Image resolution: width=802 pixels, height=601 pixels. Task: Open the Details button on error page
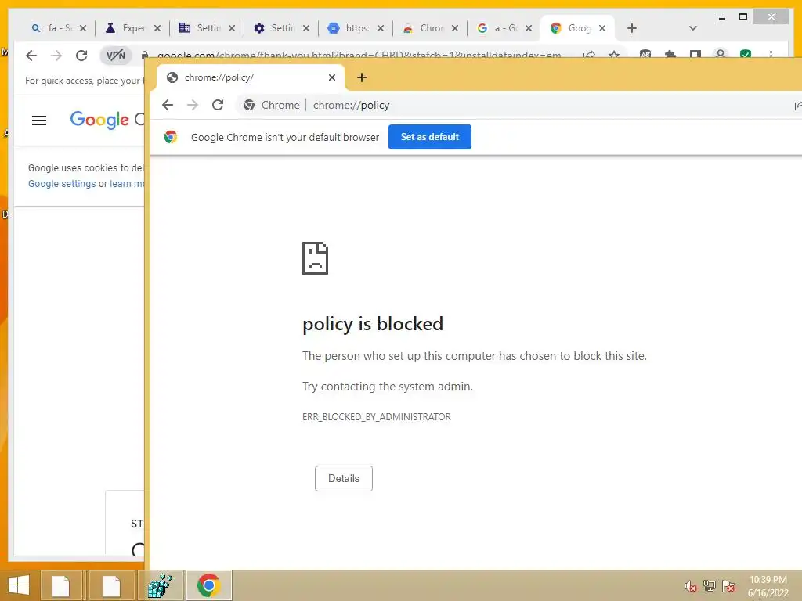[x=344, y=478]
